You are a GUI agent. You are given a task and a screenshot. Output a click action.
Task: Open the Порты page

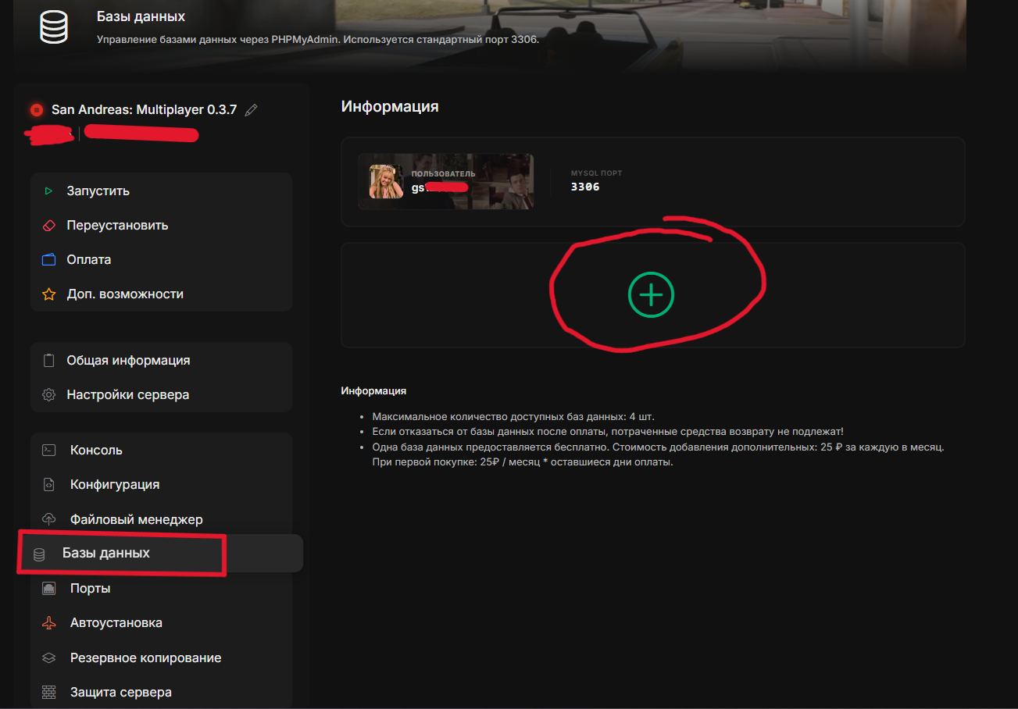[90, 588]
